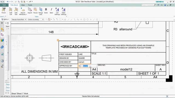Expand the Import Attributes dropdown arrow
175x98 pixels.
[26, 14]
